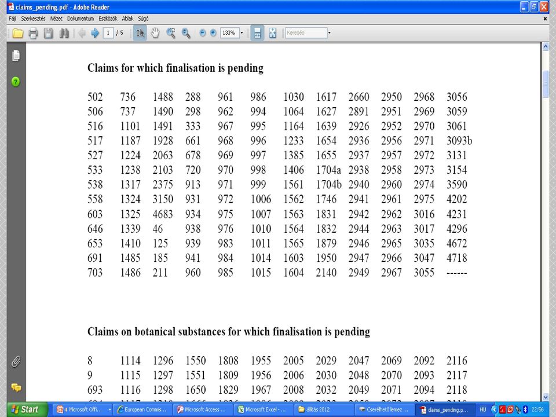The image size is (556, 417).
Task: Show the Comments panel icon
Action: pos(16,387)
